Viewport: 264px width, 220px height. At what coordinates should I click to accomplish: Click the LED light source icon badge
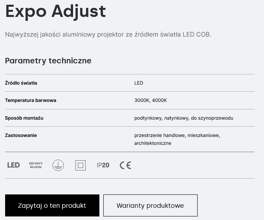(13, 165)
